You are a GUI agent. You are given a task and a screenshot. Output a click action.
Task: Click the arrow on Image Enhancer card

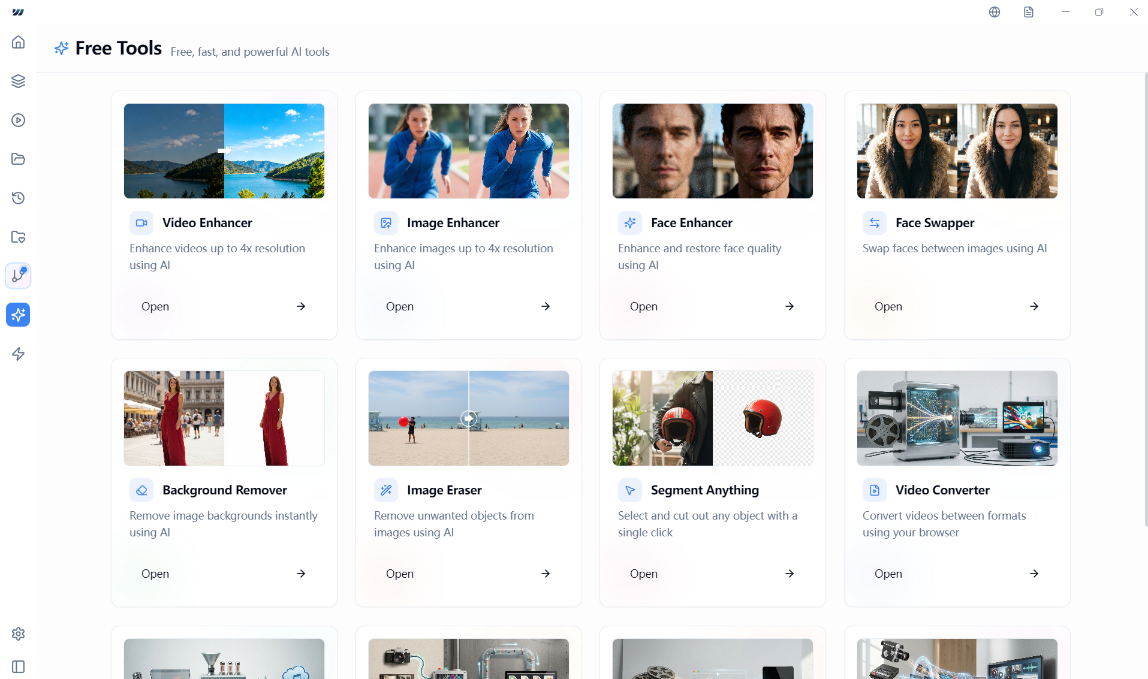pyautogui.click(x=545, y=306)
